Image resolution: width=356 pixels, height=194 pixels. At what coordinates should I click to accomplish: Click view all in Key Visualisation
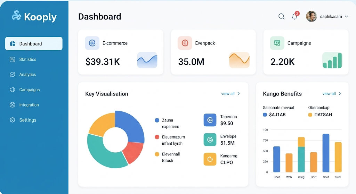228,94
